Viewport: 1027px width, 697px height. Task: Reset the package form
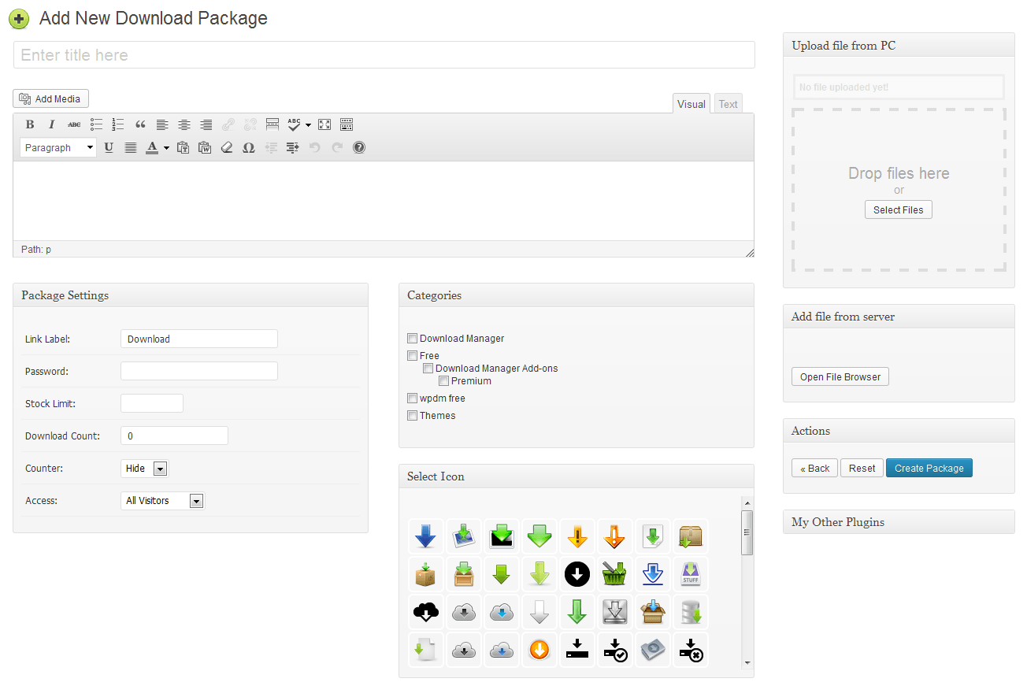(x=862, y=468)
